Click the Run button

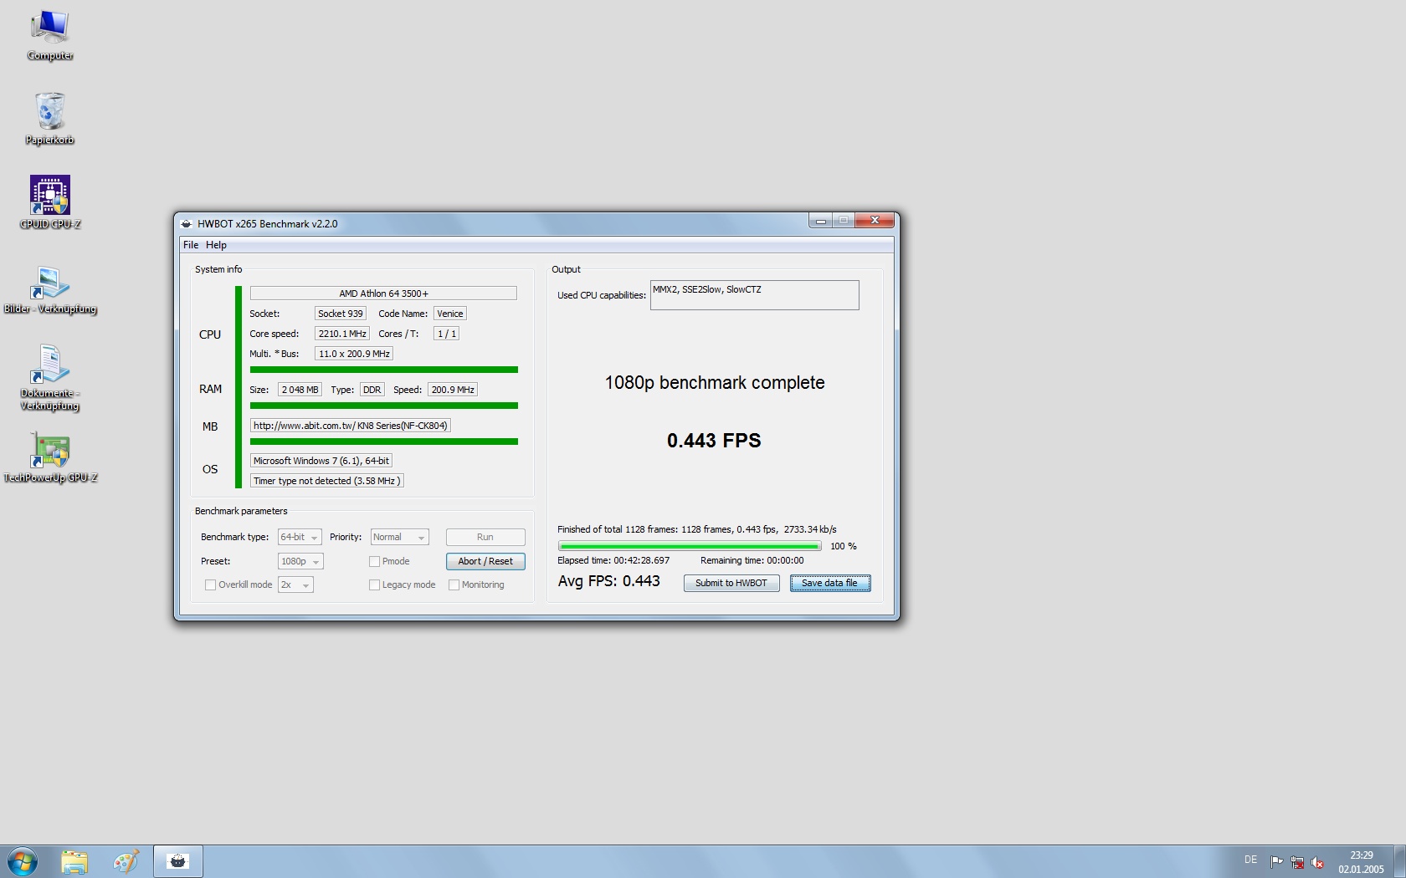click(x=485, y=537)
